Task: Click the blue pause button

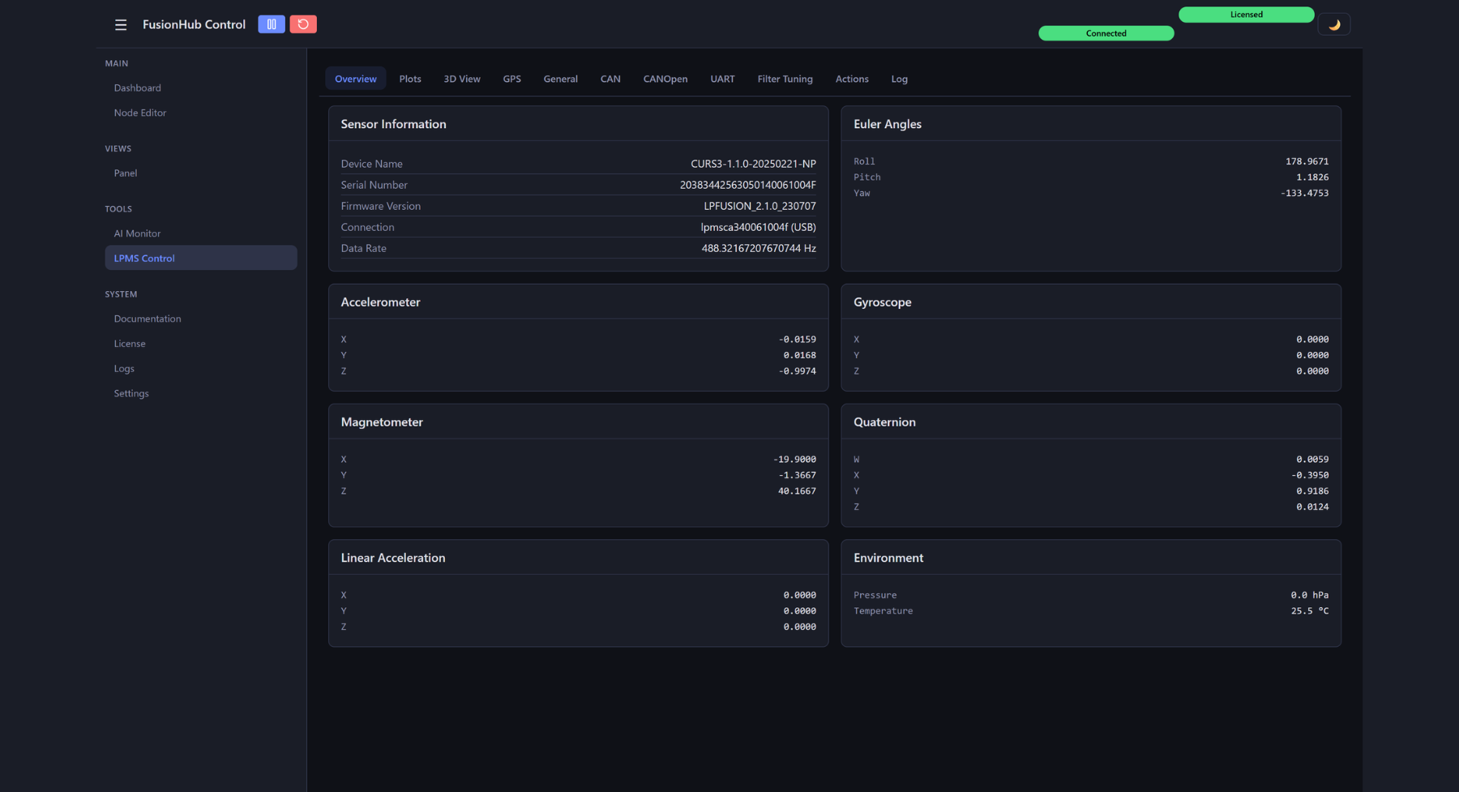Action: click(272, 24)
